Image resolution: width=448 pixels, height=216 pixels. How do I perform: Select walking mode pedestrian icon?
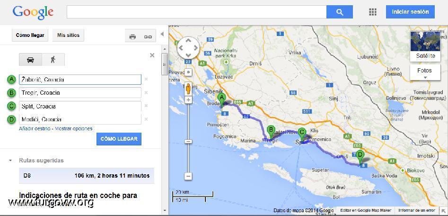click(x=53, y=60)
